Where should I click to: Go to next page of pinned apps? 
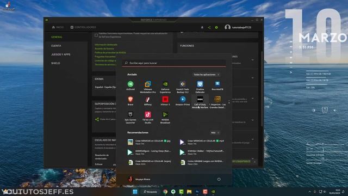pyautogui.click(x=229, y=103)
